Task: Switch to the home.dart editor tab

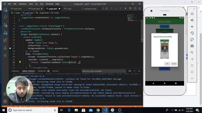Action: click(x=35, y=8)
